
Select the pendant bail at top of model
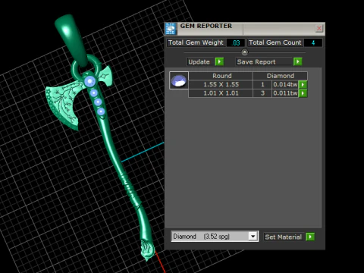pos(71,40)
